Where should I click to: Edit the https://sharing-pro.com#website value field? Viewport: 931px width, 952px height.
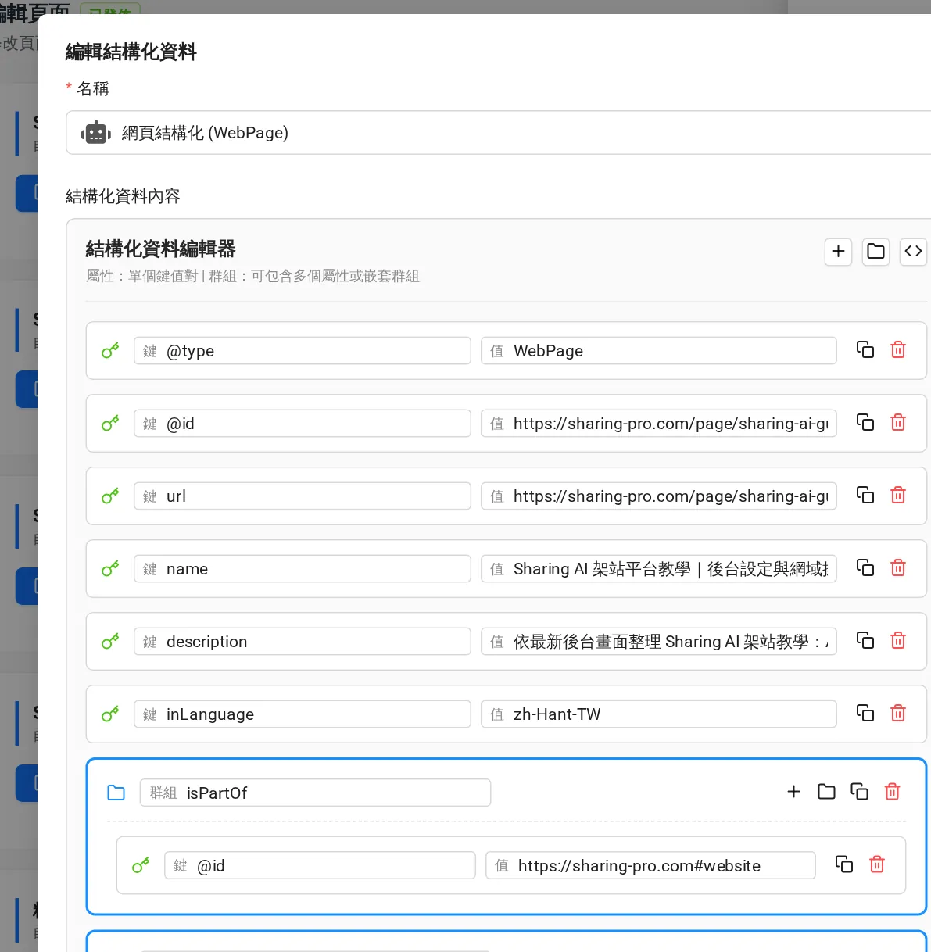tap(650, 865)
